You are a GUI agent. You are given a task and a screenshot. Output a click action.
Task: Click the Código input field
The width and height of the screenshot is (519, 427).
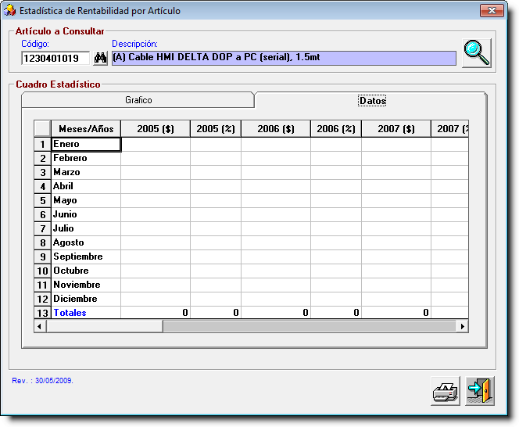[x=55, y=59]
